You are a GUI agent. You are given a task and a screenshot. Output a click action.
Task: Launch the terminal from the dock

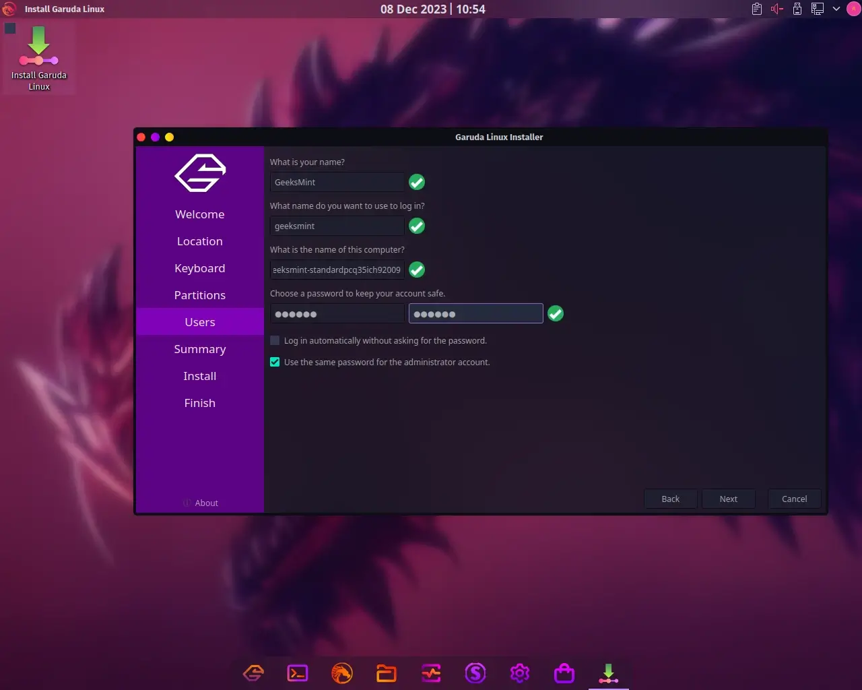[298, 672]
